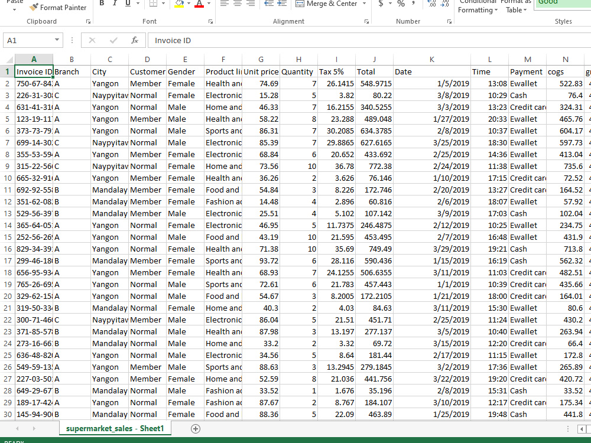Expand the Name Box dropdown
This screenshot has height=443, width=591.
57,40
